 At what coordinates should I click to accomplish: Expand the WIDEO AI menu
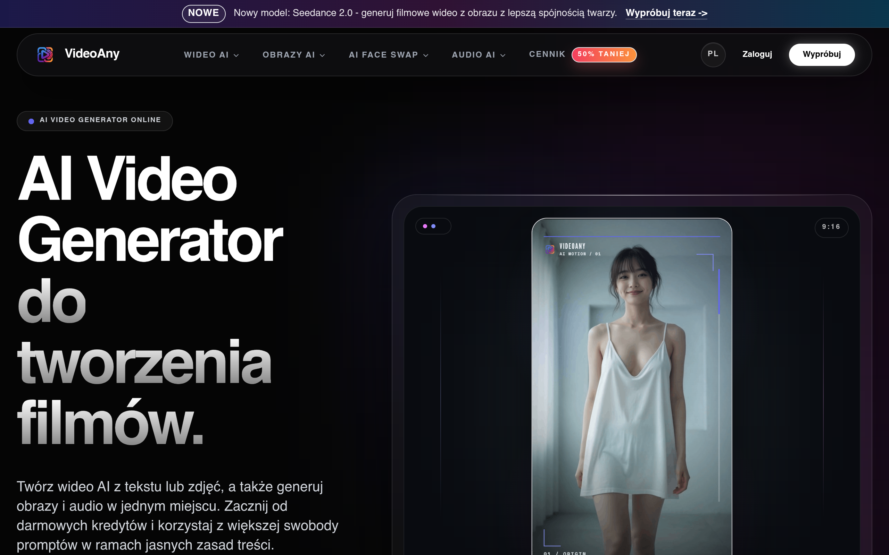[211, 55]
